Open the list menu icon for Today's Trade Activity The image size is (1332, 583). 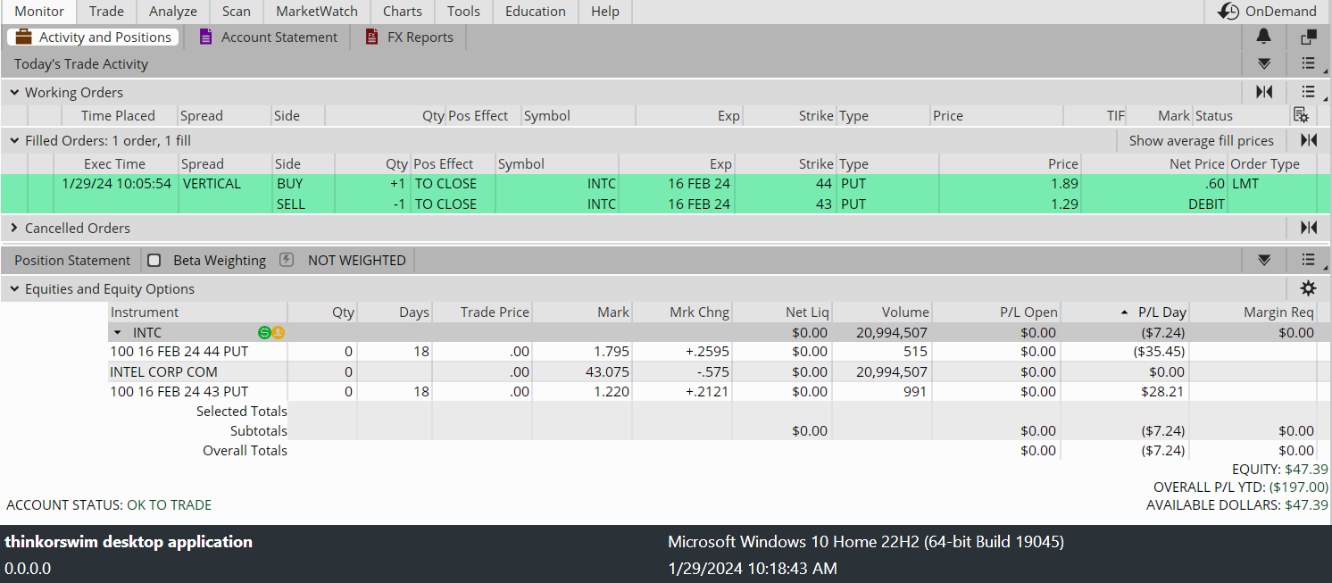1309,63
